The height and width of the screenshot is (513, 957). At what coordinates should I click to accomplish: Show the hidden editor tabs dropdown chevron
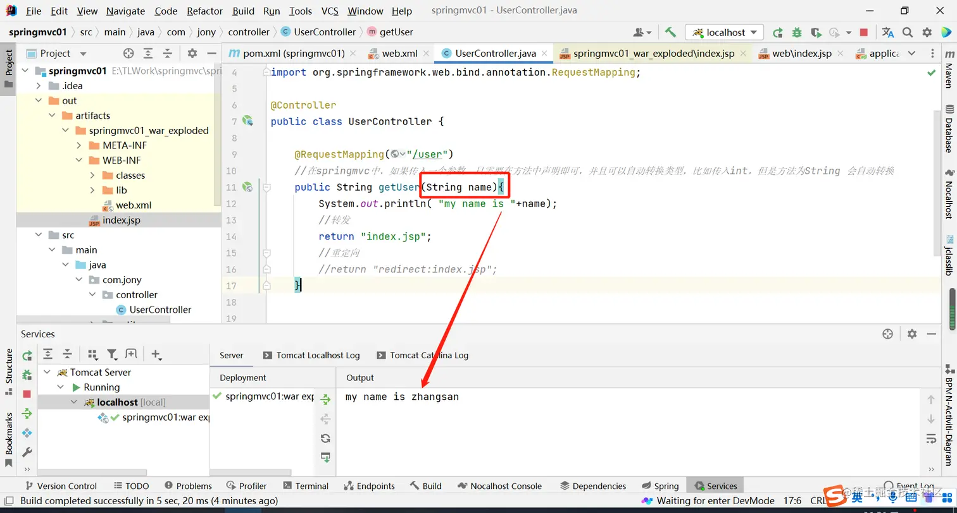point(911,54)
